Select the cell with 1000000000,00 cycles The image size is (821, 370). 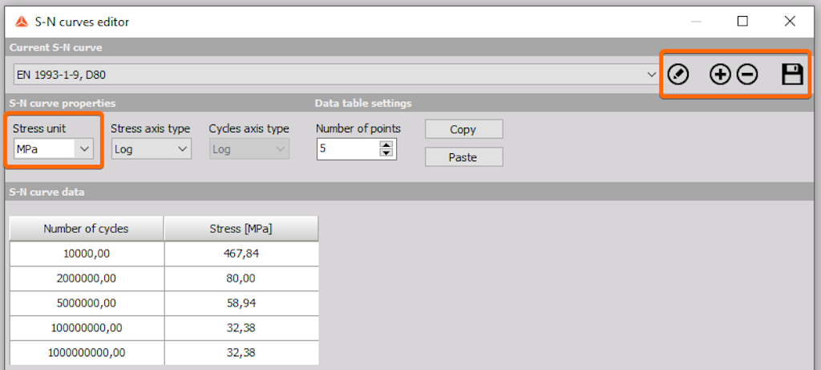tap(87, 352)
